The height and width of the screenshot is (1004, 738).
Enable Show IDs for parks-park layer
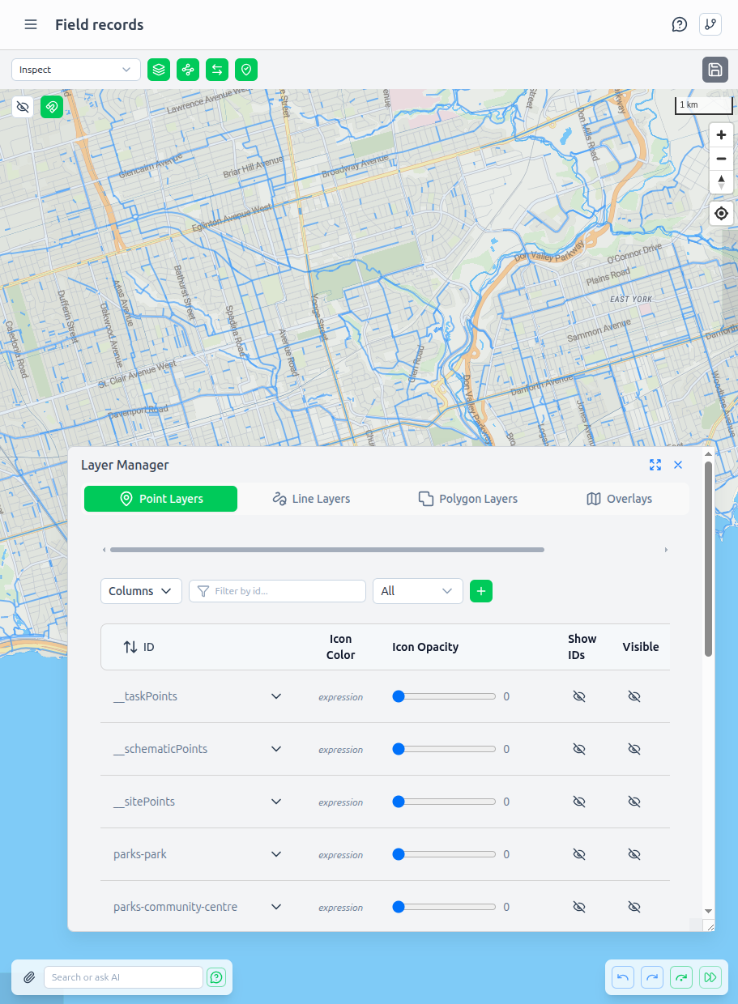pyautogui.click(x=578, y=853)
